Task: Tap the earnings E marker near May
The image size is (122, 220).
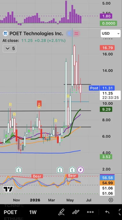Action: 72,170
